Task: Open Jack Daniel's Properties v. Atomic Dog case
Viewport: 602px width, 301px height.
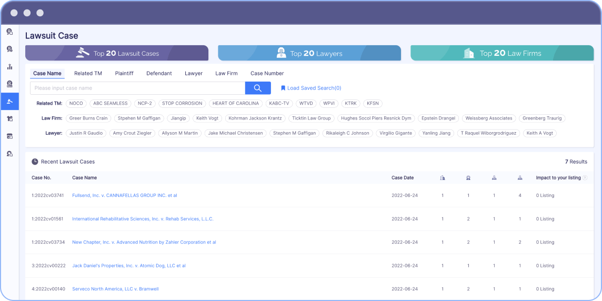Action: click(x=128, y=266)
